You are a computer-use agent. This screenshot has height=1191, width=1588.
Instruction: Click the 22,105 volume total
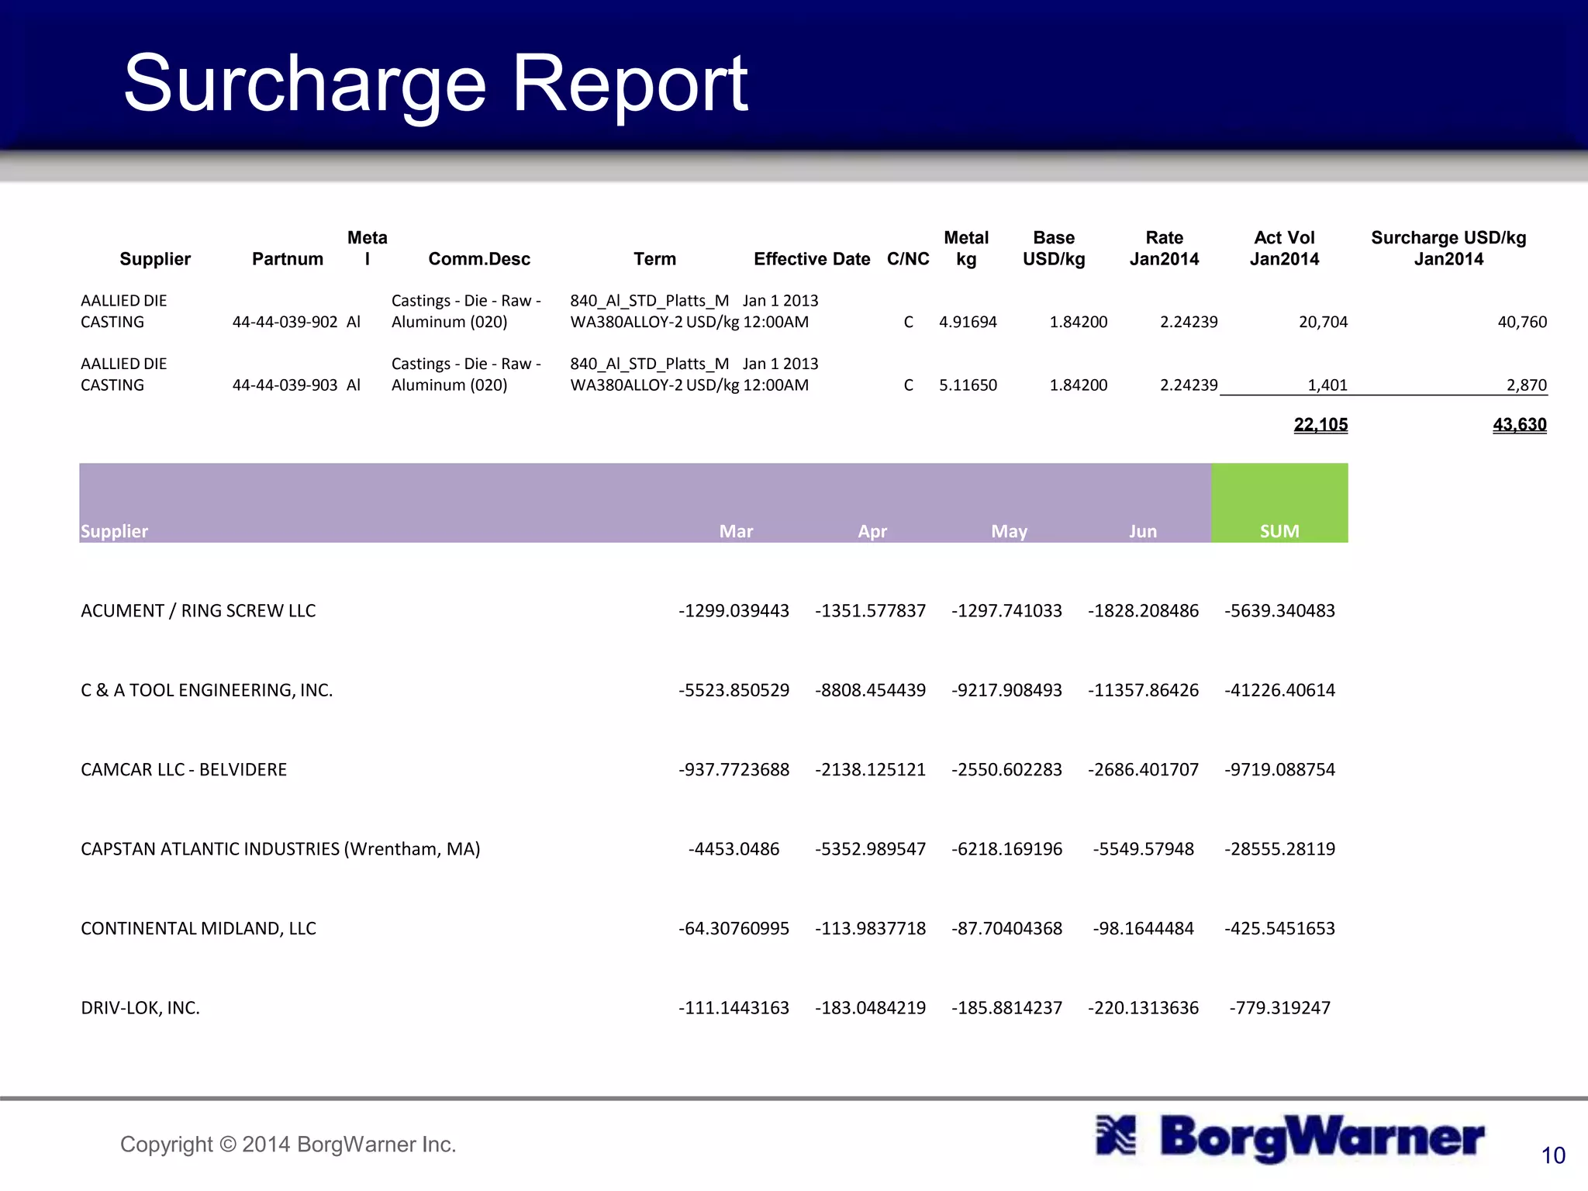click(x=1320, y=425)
